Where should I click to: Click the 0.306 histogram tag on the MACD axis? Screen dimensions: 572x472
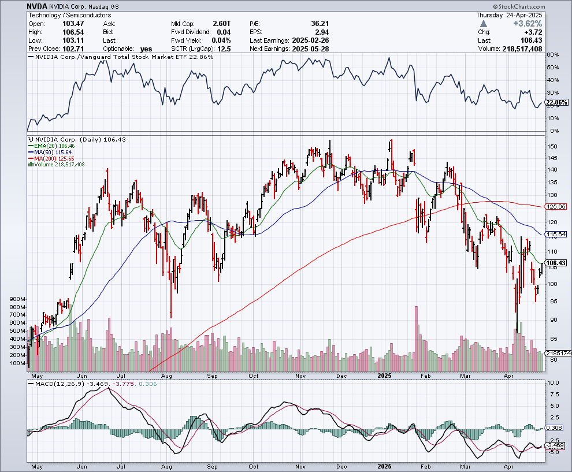click(x=555, y=428)
